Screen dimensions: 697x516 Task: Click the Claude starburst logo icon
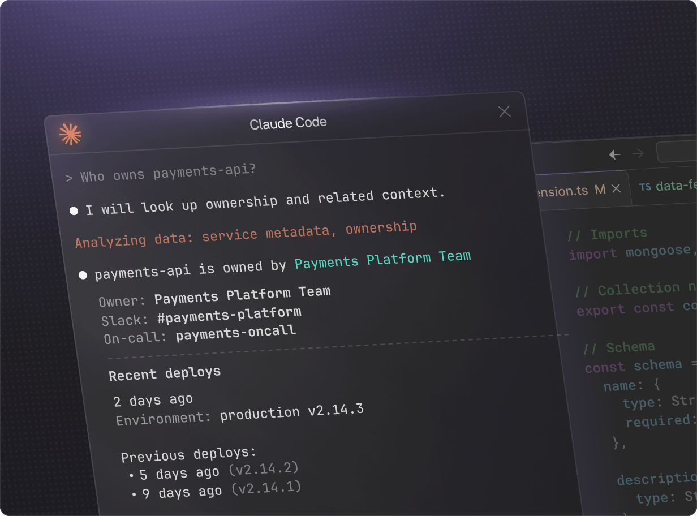70,134
